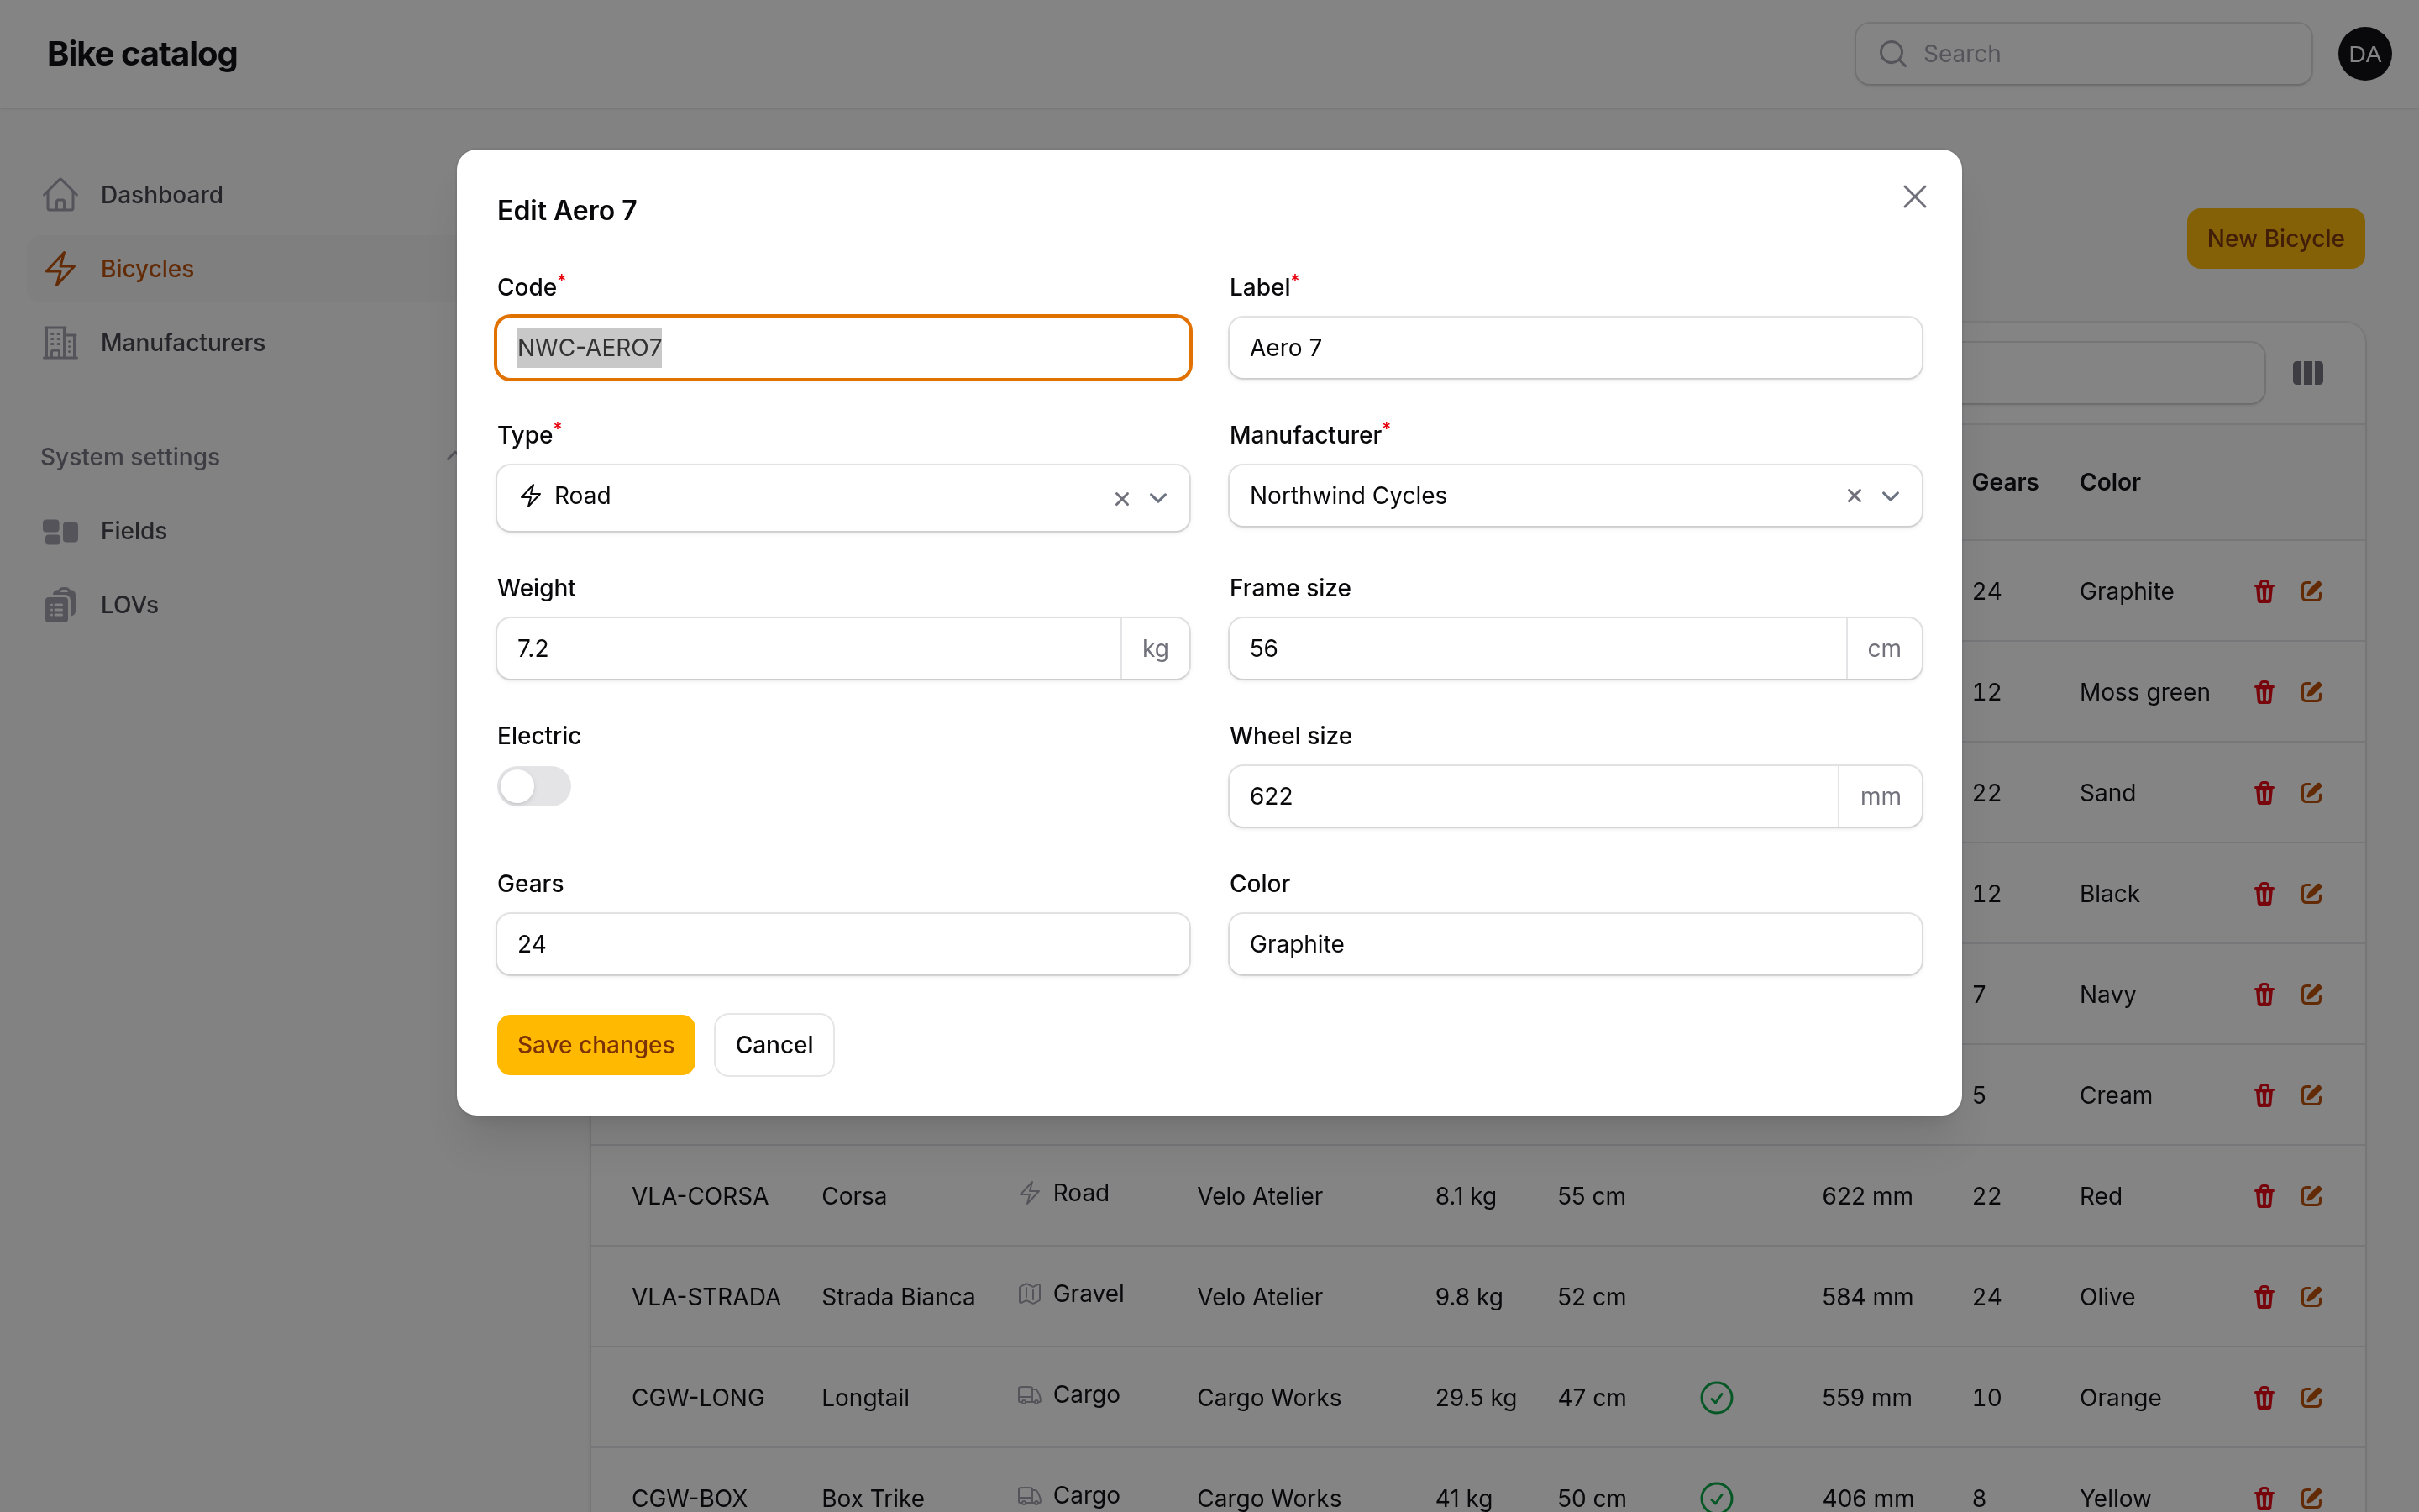Edit the Sand bicycle row
This screenshot has height=1512, width=2419.
click(x=2311, y=793)
